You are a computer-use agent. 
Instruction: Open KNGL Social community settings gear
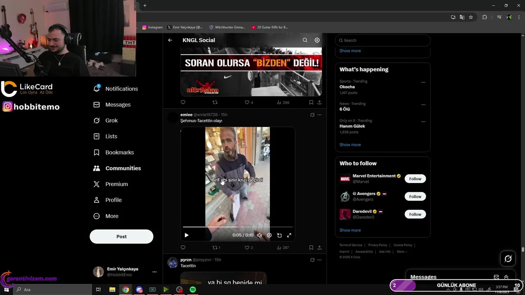pos(317,40)
